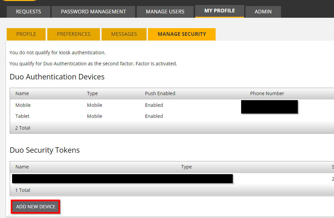The width and height of the screenshot is (334, 218).
Task: Click the Push Enabled column header
Action: pyautogui.click(x=160, y=93)
